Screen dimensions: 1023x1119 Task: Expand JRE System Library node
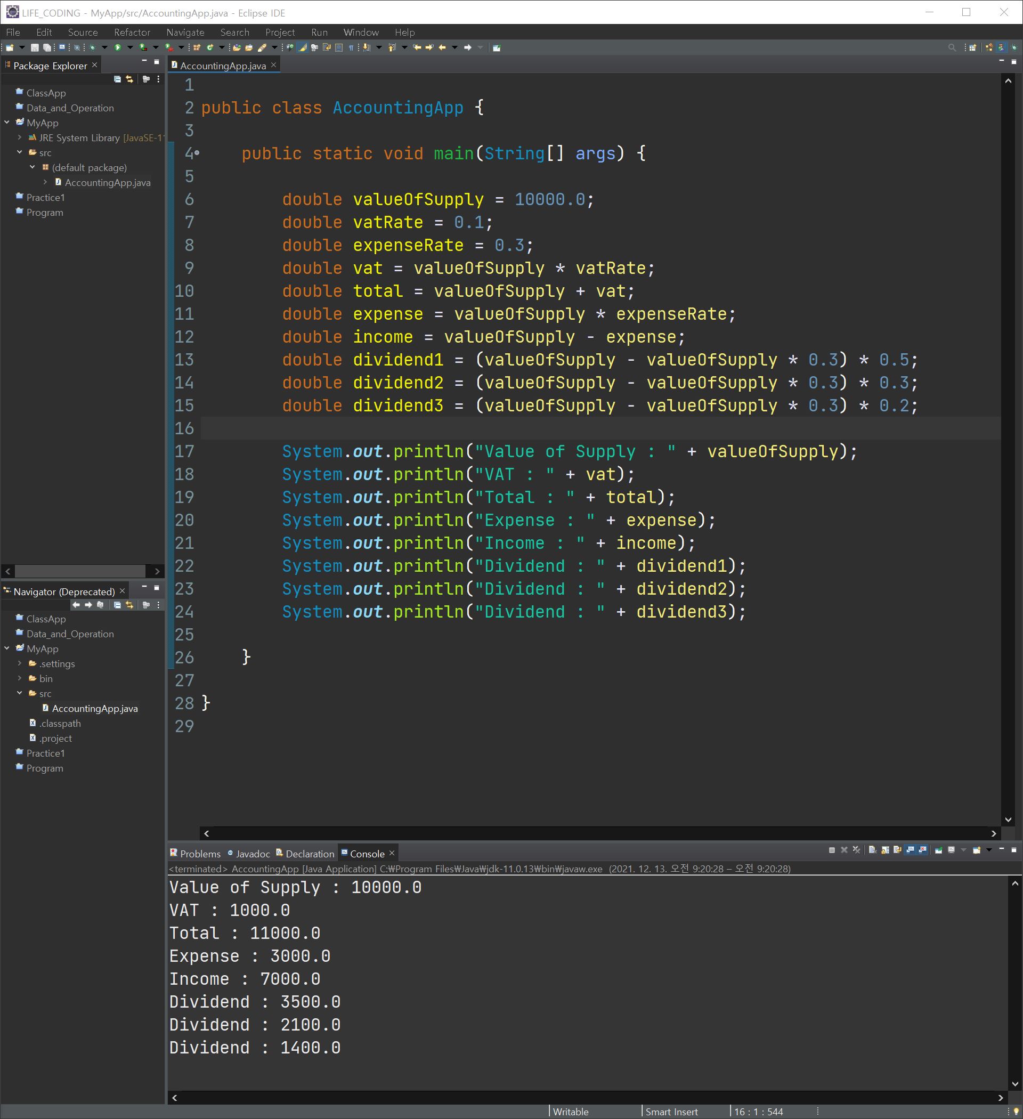(20, 137)
